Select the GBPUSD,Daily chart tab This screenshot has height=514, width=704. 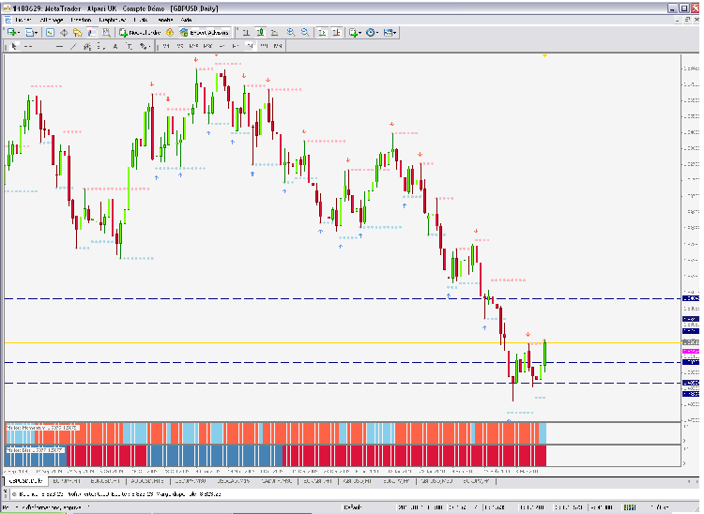coord(26,481)
